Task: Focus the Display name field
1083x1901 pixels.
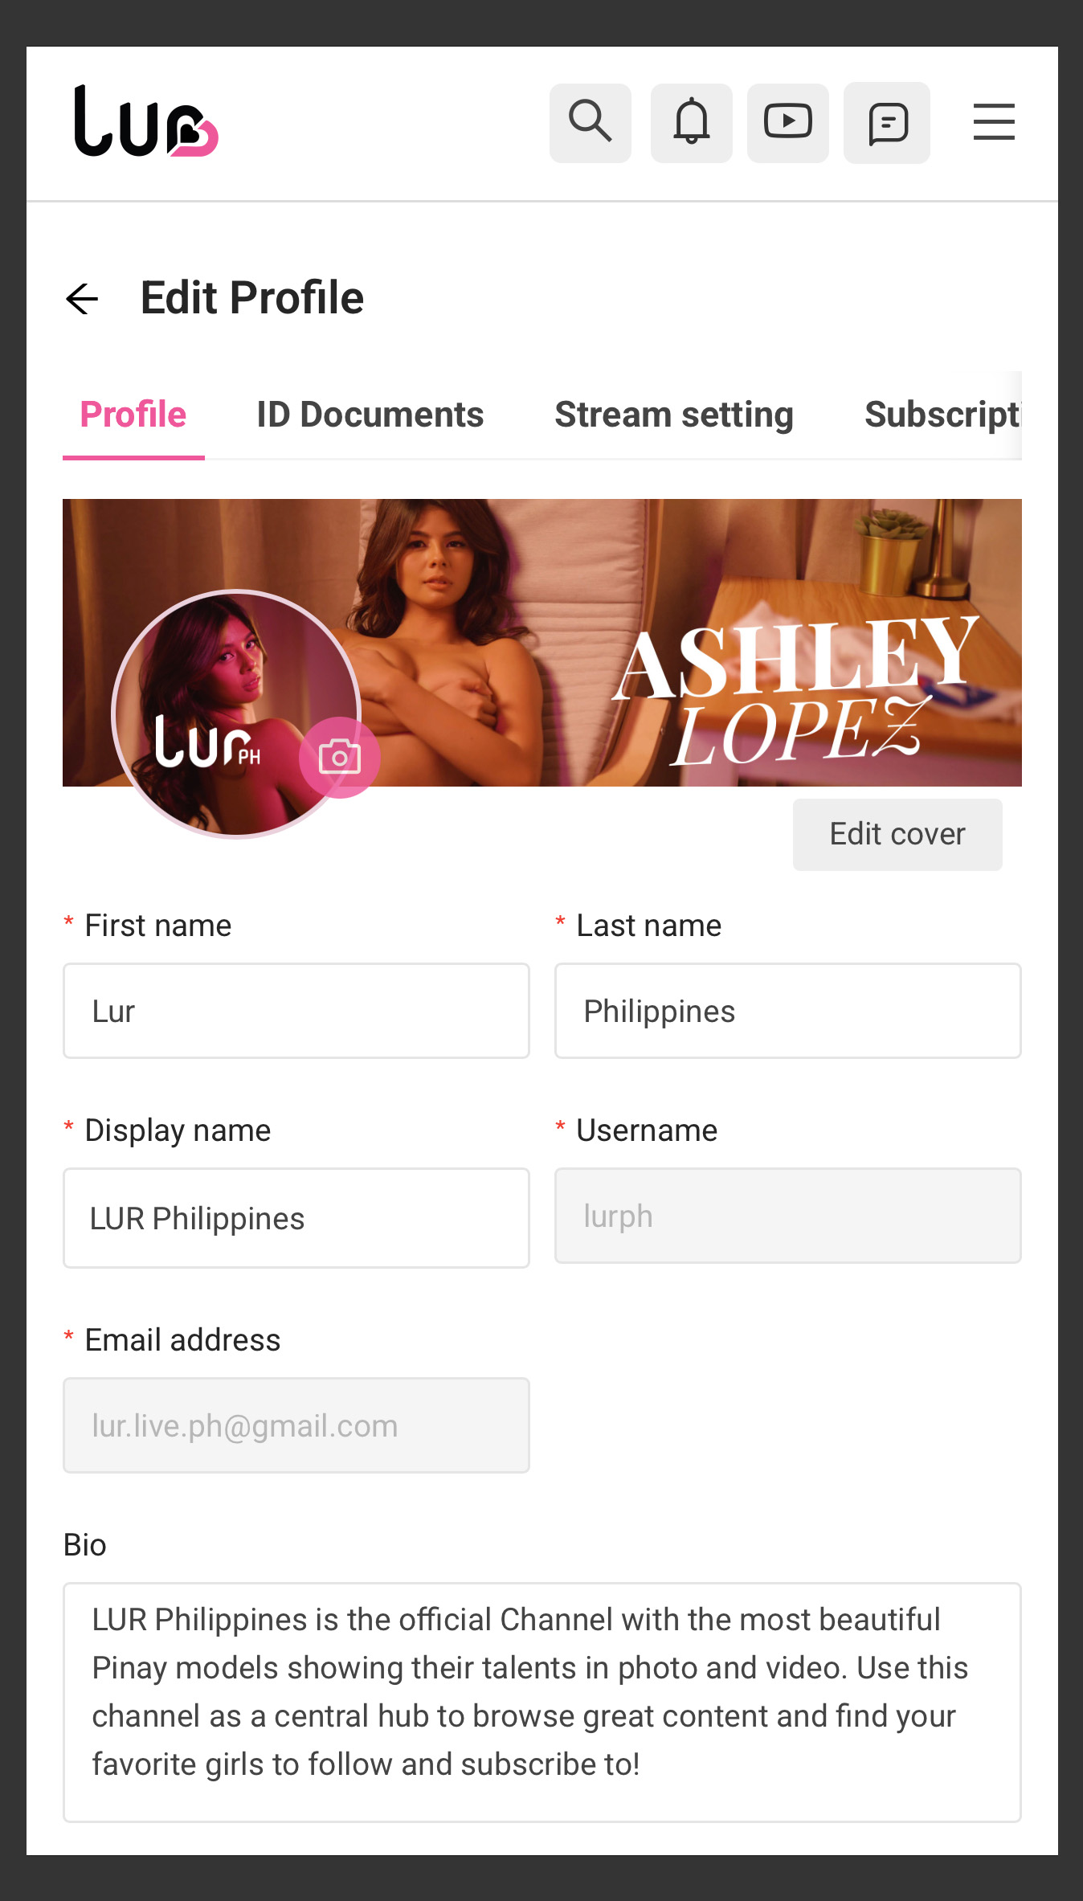Action: [296, 1218]
